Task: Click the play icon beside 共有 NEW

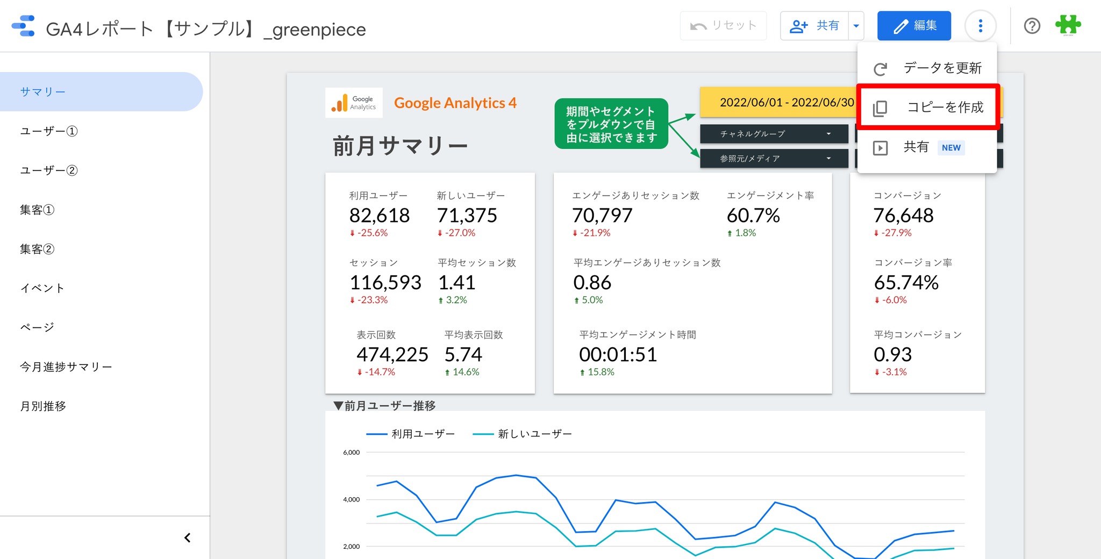Action: (x=880, y=148)
